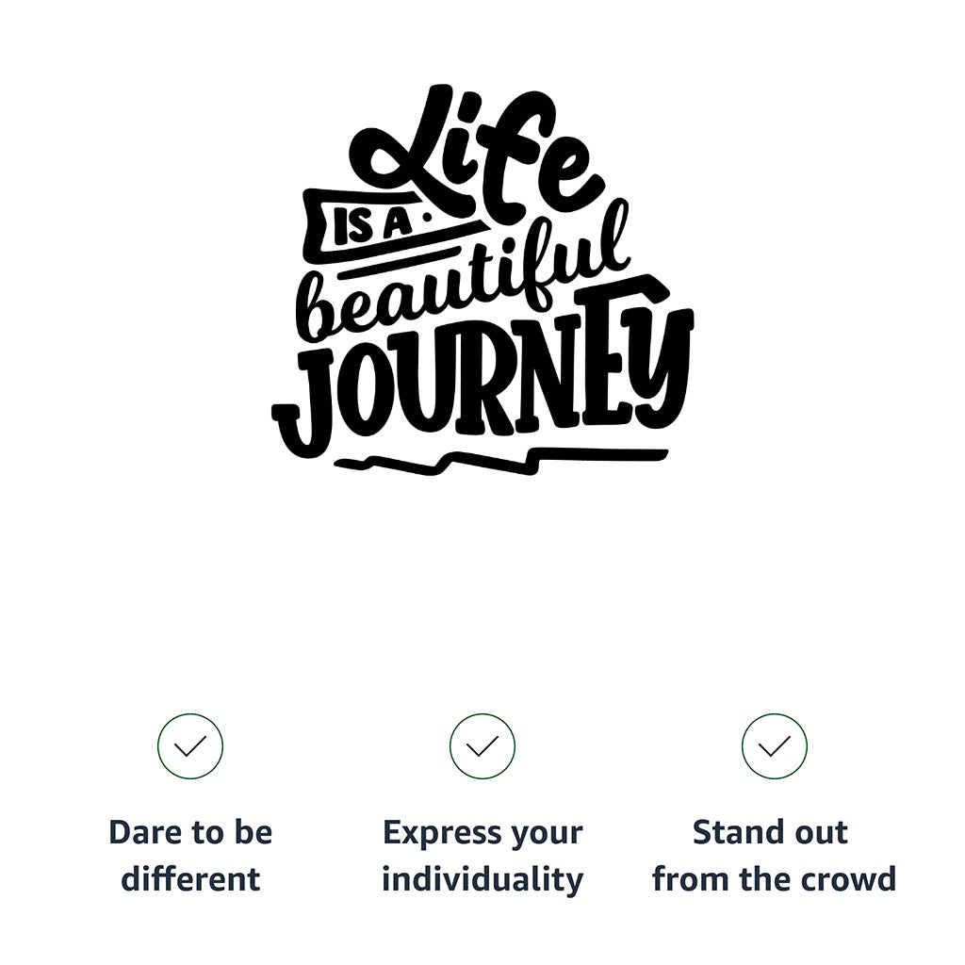Click the "from the crowd" text line

(774, 879)
